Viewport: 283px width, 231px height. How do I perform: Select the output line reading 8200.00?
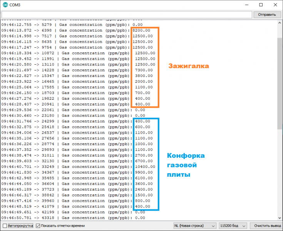[77, 30]
